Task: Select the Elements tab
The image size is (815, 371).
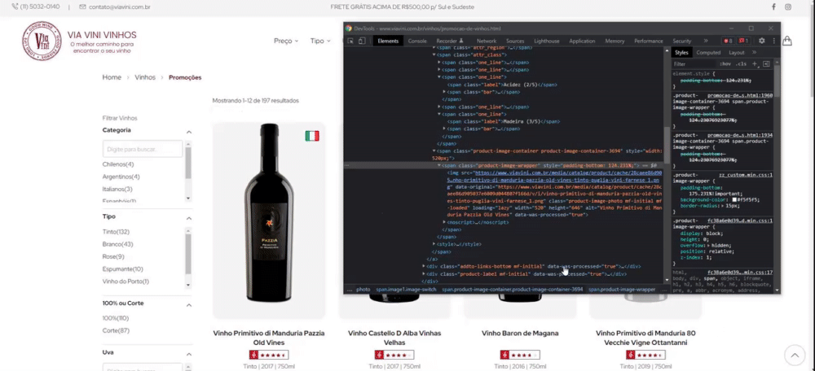Action: click(388, 41)
